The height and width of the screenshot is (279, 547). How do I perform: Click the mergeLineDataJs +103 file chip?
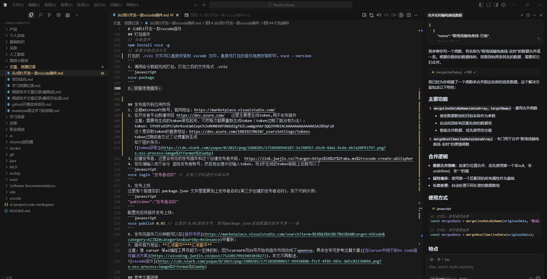click(452, 72)
